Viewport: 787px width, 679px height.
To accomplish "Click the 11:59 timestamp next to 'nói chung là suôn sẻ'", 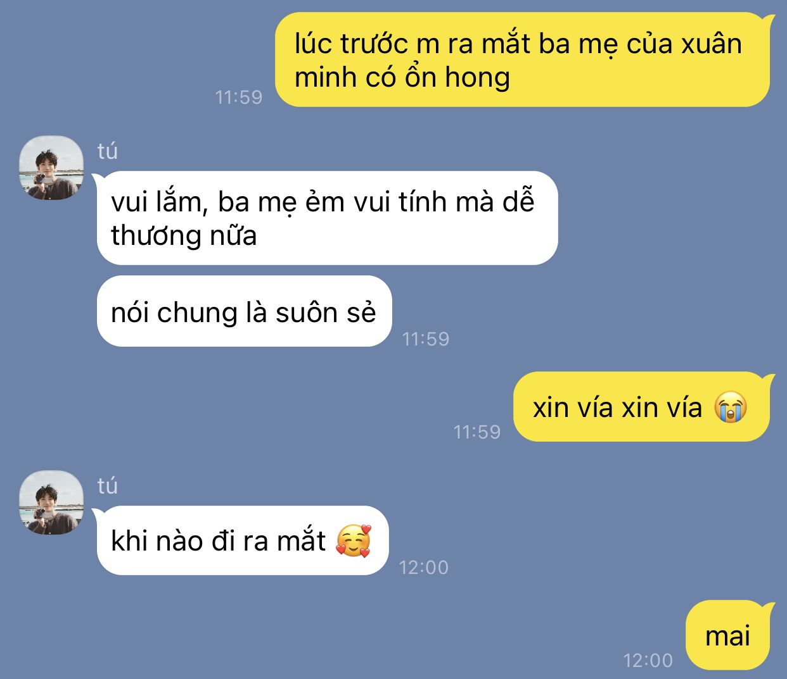I will tap(426, 339).
